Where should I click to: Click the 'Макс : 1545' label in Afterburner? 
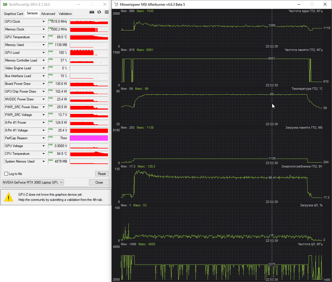pyautogui.click(x=145, y=11)
